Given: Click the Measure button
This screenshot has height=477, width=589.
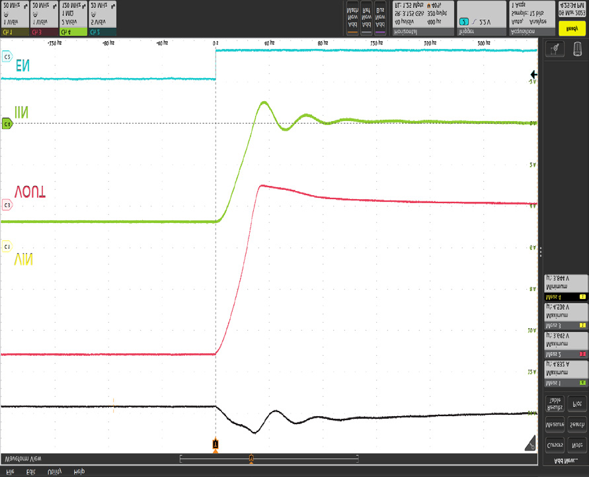Looking at the screenshot, I should pos(554,422).
